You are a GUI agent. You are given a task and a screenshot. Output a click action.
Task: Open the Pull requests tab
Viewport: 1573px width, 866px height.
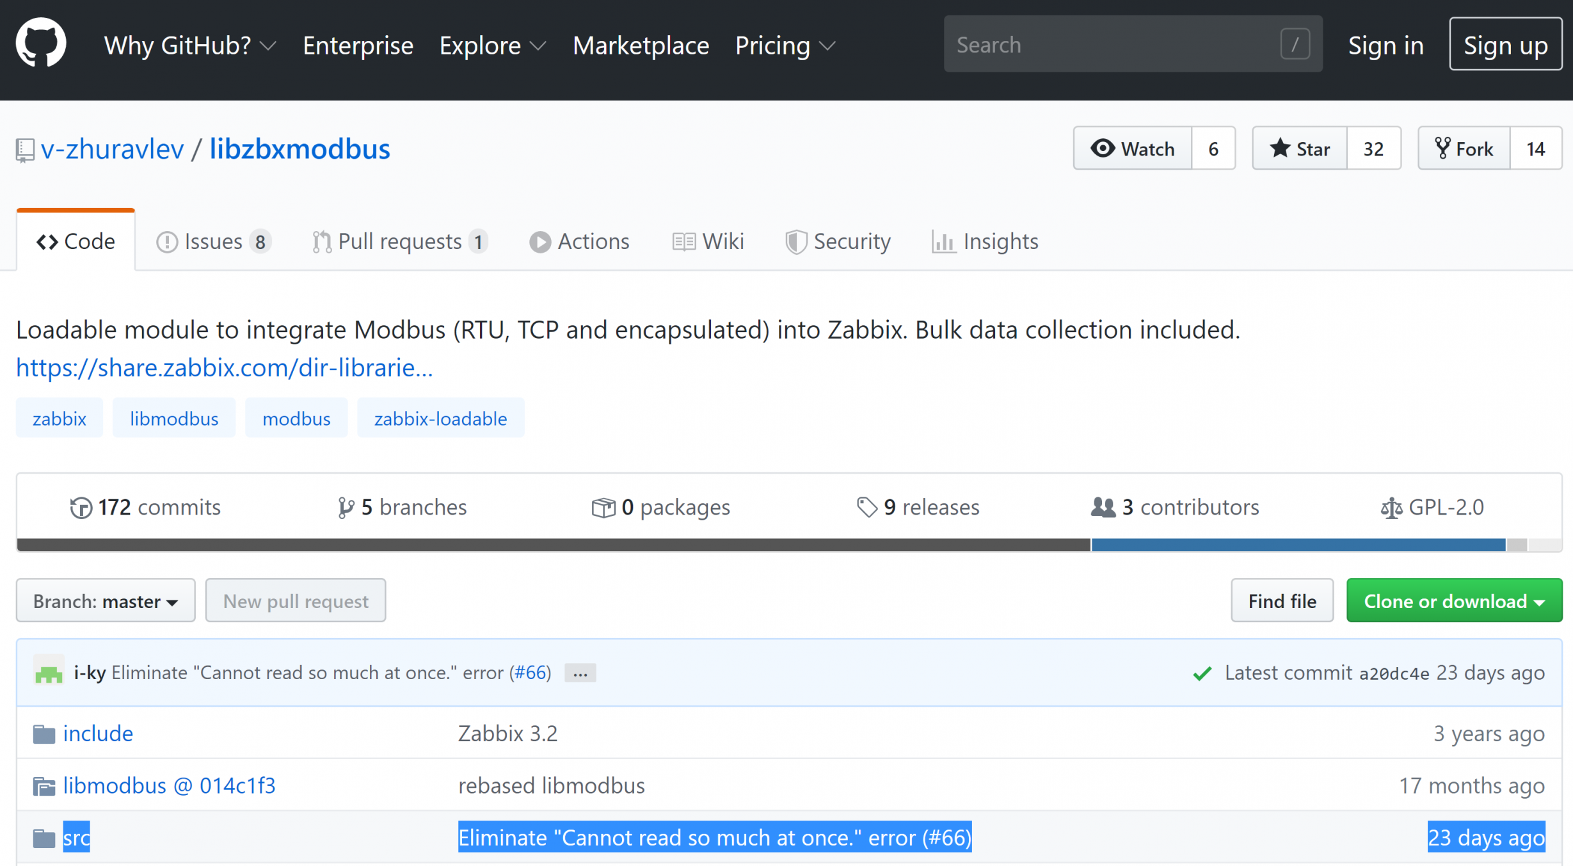tap(400, 241)
